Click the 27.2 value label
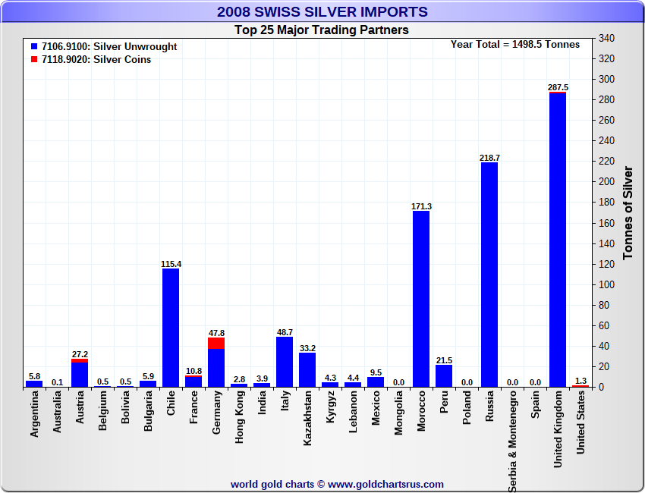 point(80,354)
